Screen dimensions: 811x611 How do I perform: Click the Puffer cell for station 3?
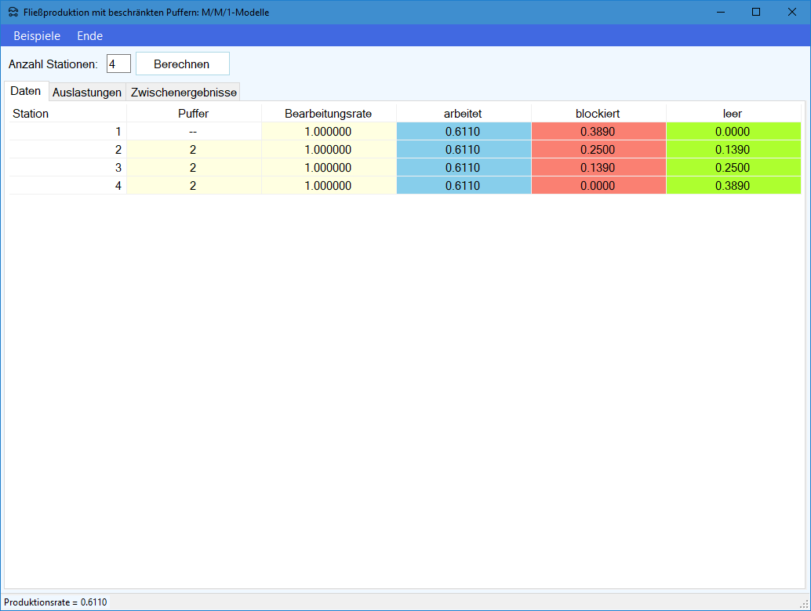193,168
